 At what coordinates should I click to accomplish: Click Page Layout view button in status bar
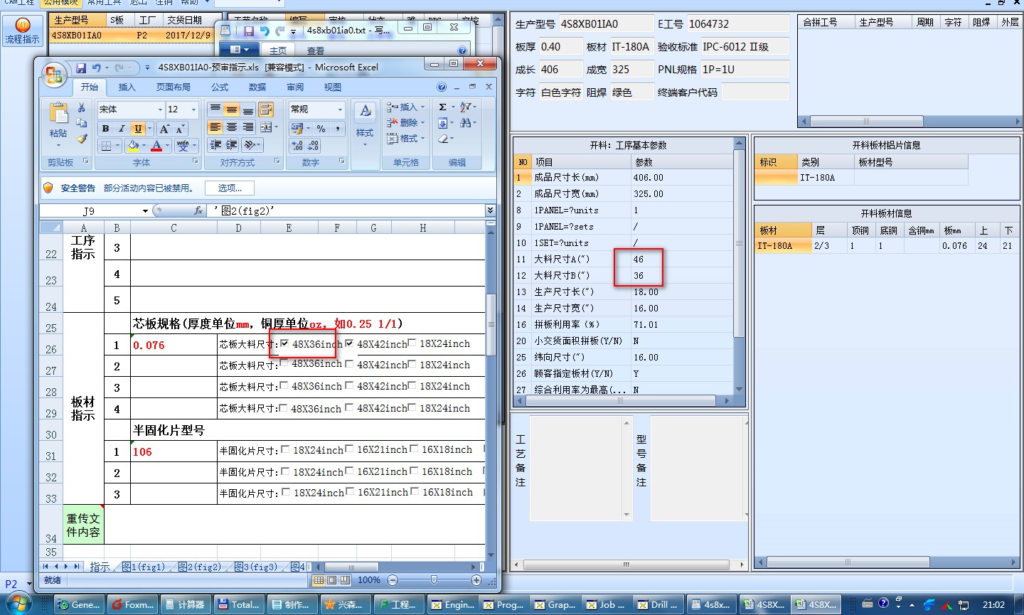pyautogui.click(x=331, y=580)
